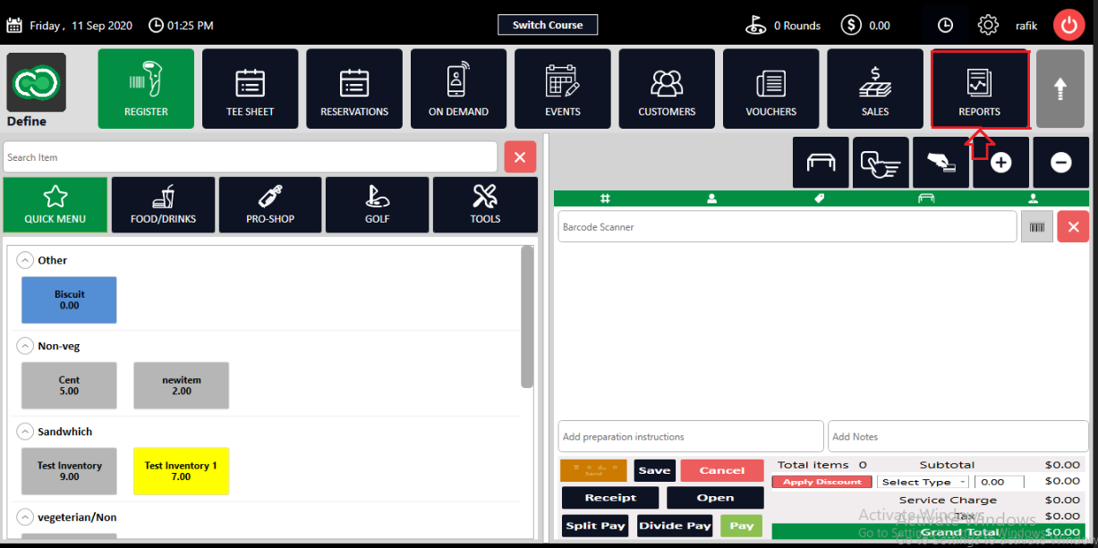Click the table icon button
1098x548 pixels.
coord(821,163)
